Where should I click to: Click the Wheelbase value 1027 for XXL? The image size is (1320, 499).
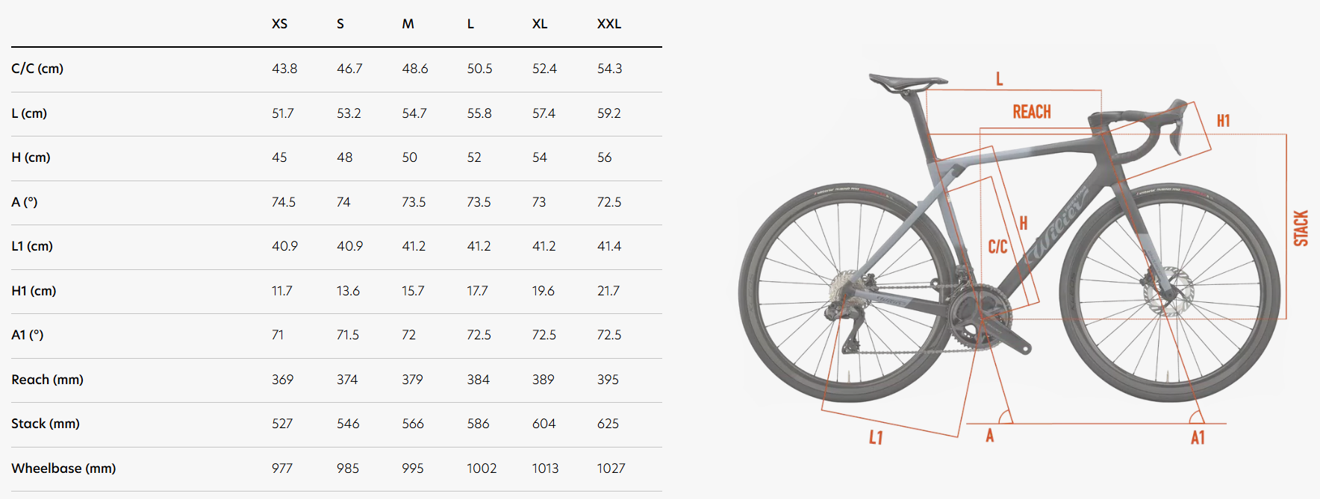tap(611, 468)
